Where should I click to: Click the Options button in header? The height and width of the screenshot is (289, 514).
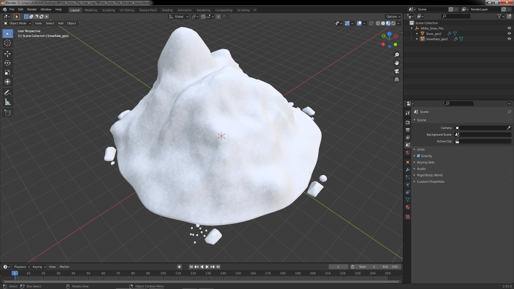(x=393, y=17)
